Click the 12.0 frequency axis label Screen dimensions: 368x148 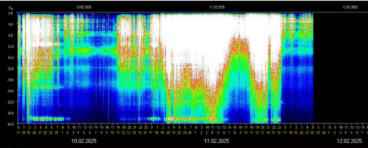pos(10,46)
